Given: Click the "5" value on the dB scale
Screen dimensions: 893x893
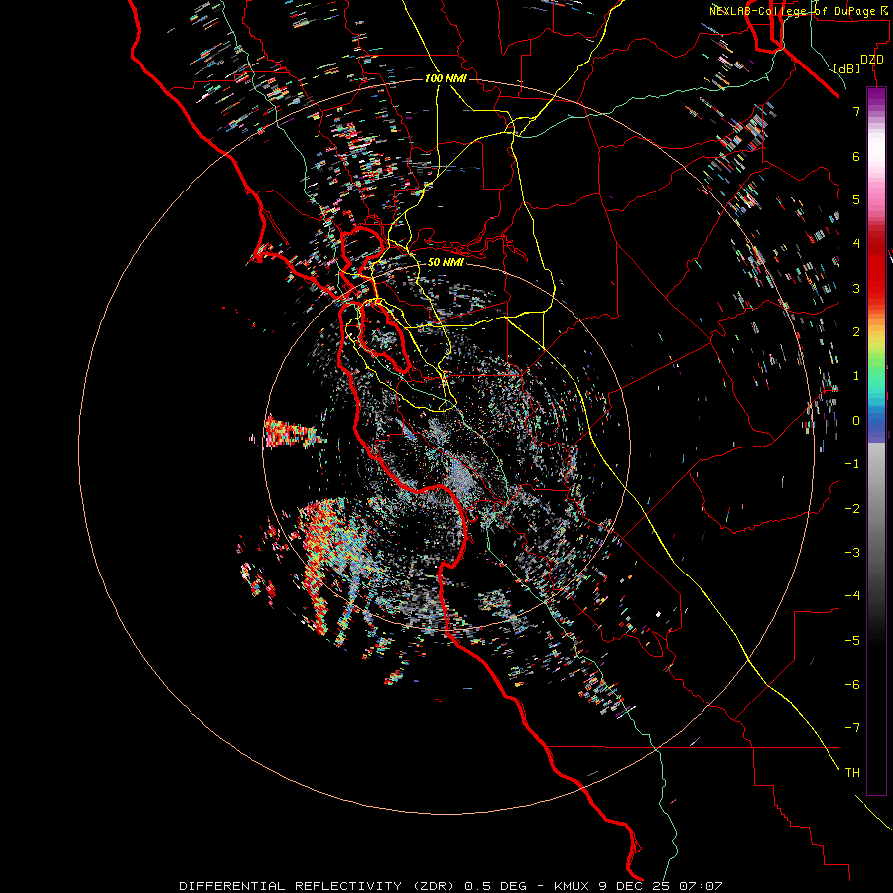Looking at the screenshot, I should point(856,199).
